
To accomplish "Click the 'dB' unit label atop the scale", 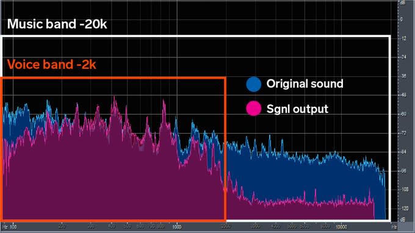I will click(x=402, y=2).
